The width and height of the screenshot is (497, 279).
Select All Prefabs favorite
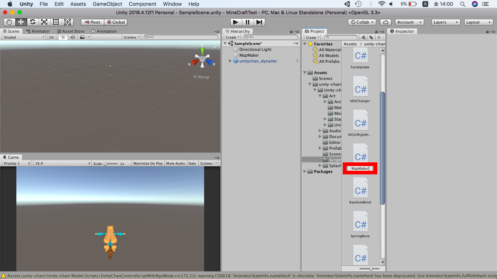pyautogui.click(x=329, y=61)
